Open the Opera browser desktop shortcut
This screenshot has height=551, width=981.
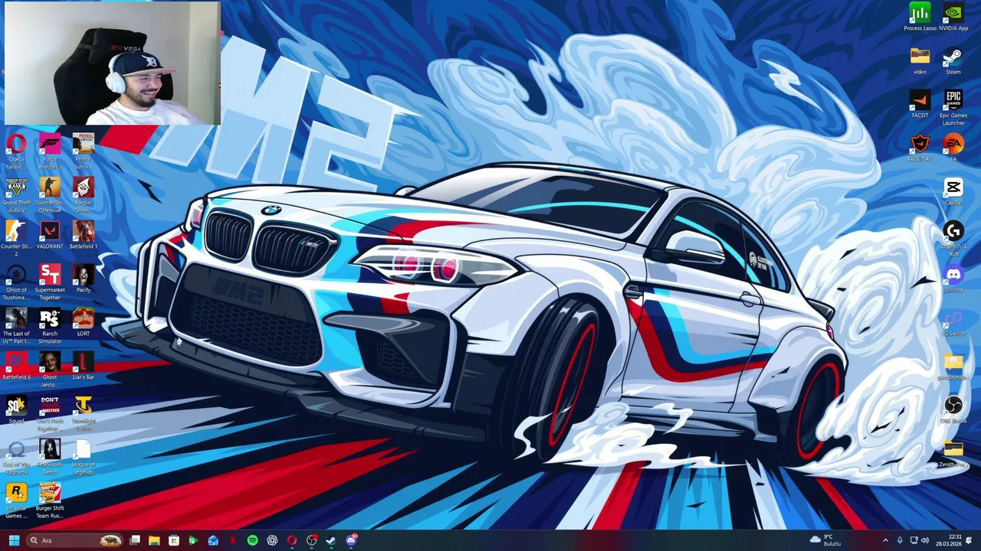pyautogui.click(x=16, y=152)
